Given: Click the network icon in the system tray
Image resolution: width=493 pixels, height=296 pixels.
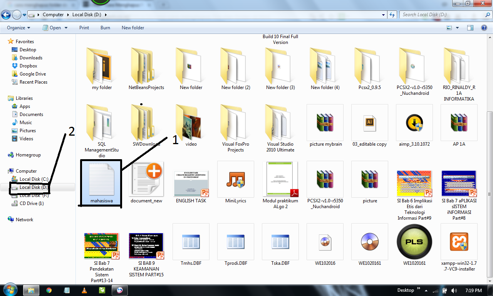Looking at the screenshot, I should pyautogui.click(x=436, y=291).
